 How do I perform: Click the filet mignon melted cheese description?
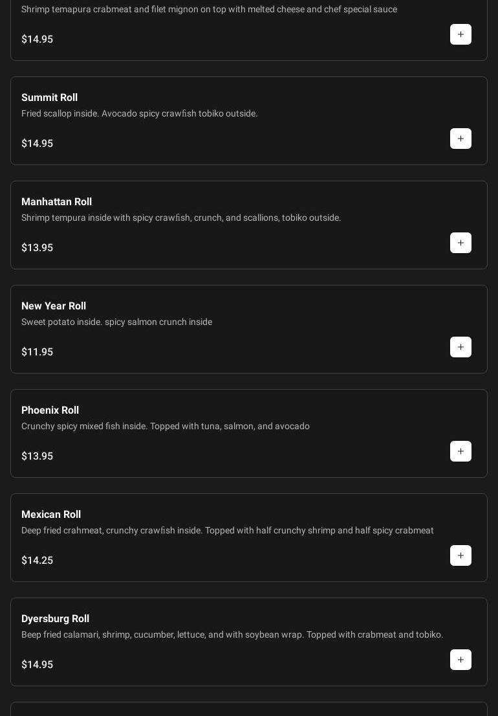point(209,10)
